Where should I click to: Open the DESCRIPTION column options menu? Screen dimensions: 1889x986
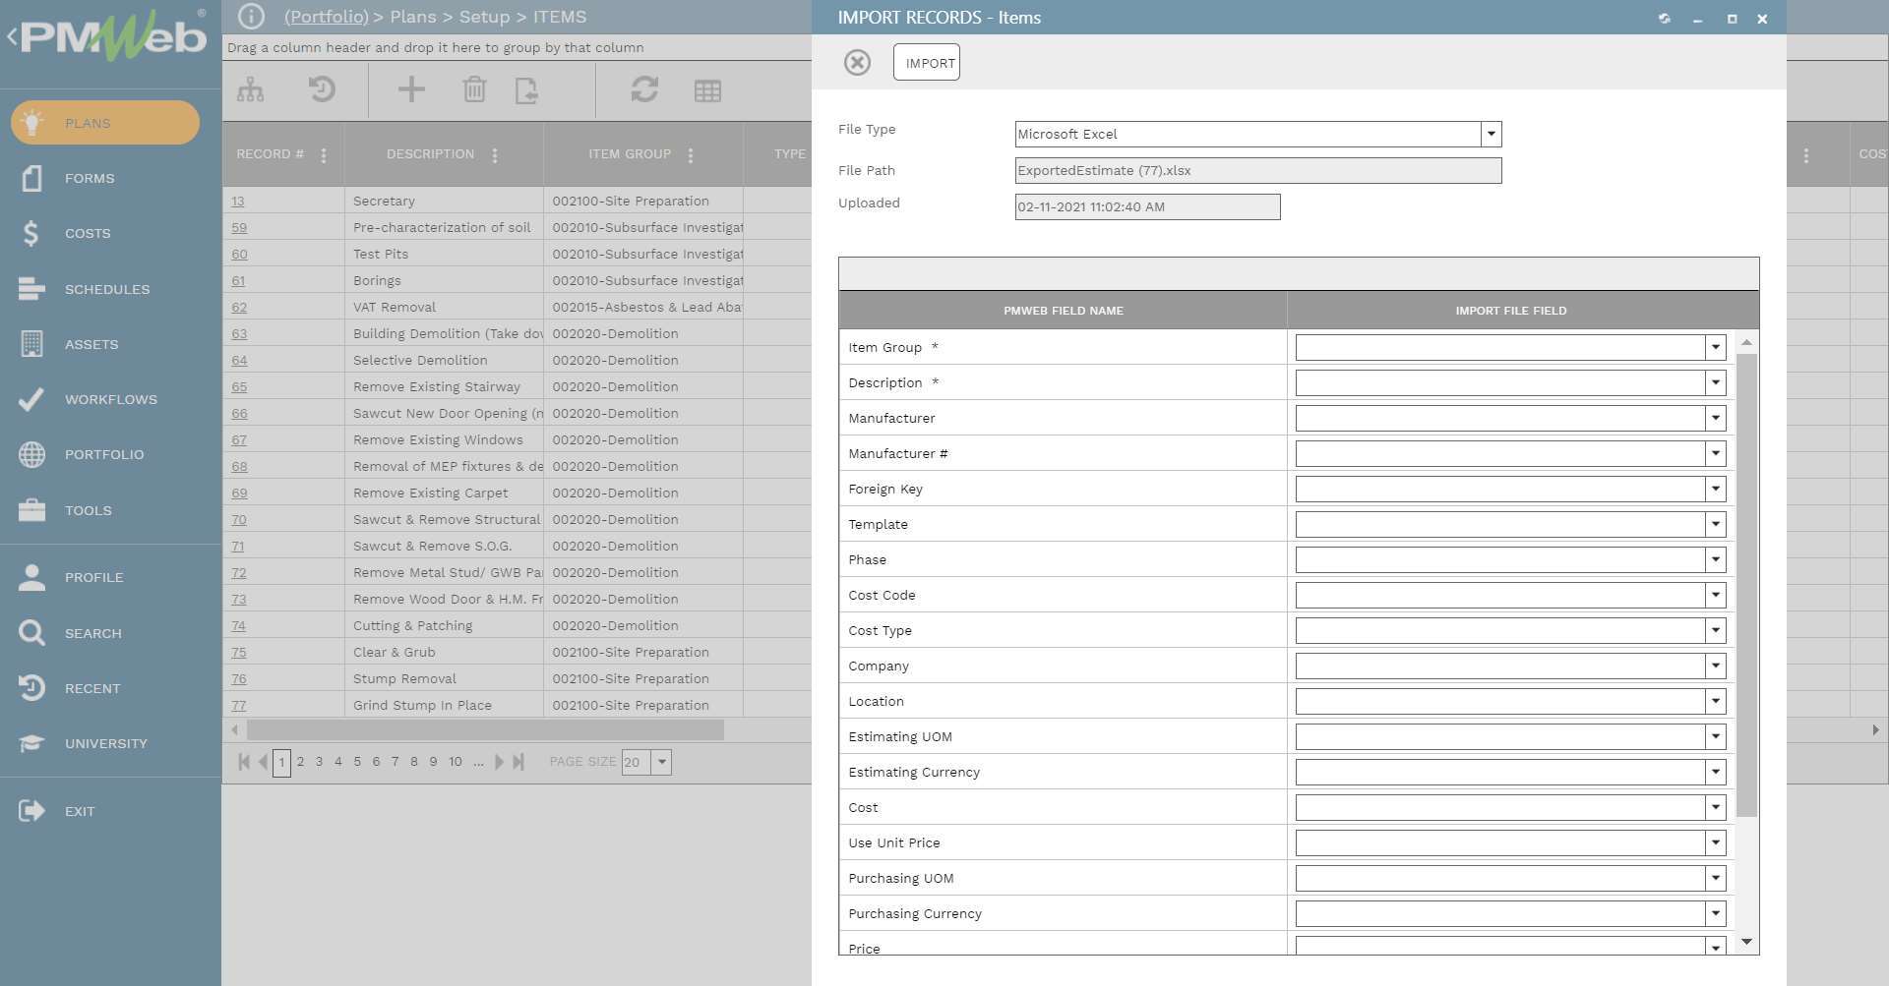click(495, 154)
